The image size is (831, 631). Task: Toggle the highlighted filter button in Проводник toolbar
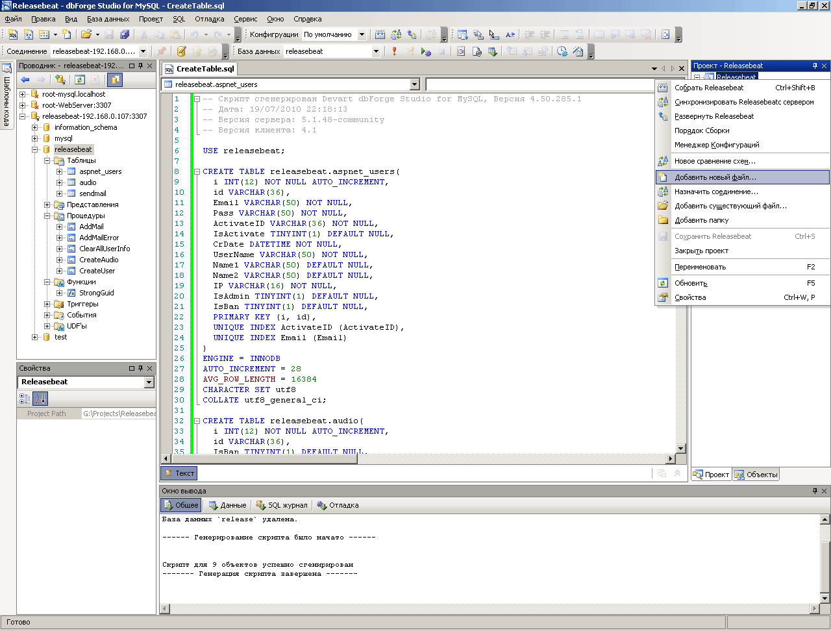coord(115,80)
